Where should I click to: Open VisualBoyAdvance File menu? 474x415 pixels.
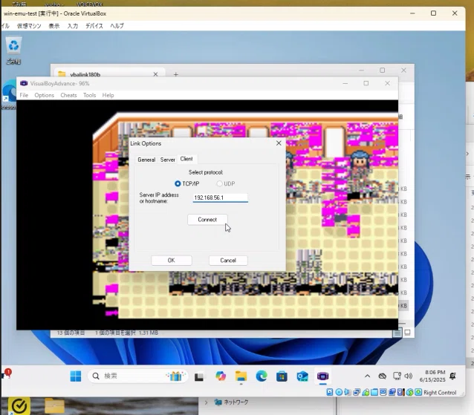tap(24, 95)
